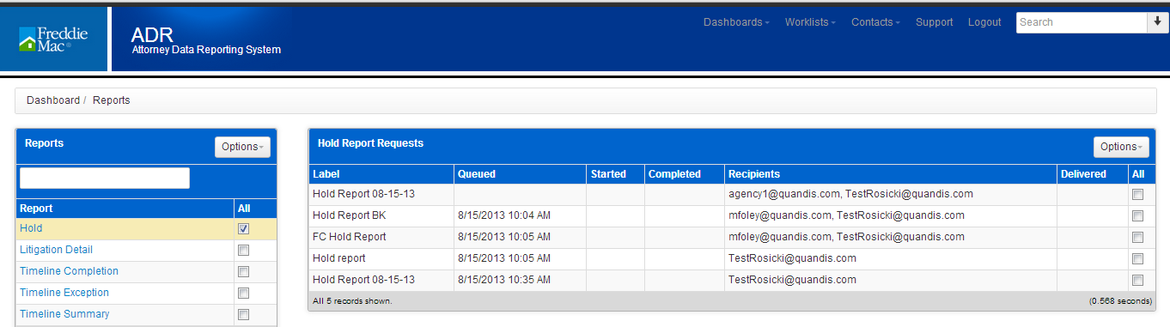Click the Freddie Mac logo
1170x327 pixels.
coord(53,39)
